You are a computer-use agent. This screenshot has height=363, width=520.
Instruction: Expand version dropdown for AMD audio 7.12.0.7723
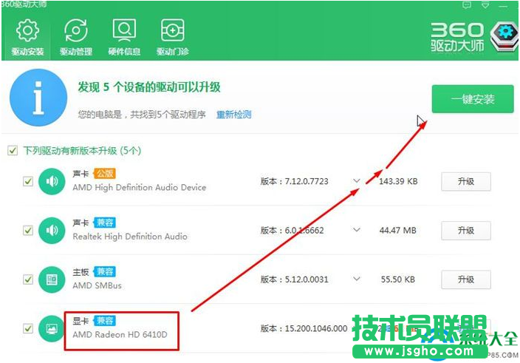(357, 181)
